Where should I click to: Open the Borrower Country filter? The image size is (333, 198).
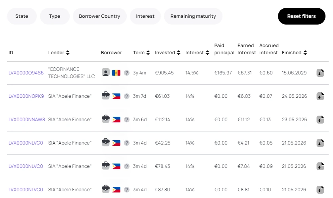point(99,16)
